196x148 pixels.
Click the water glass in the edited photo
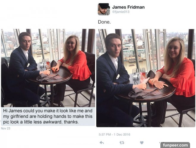tap(135, 73)
